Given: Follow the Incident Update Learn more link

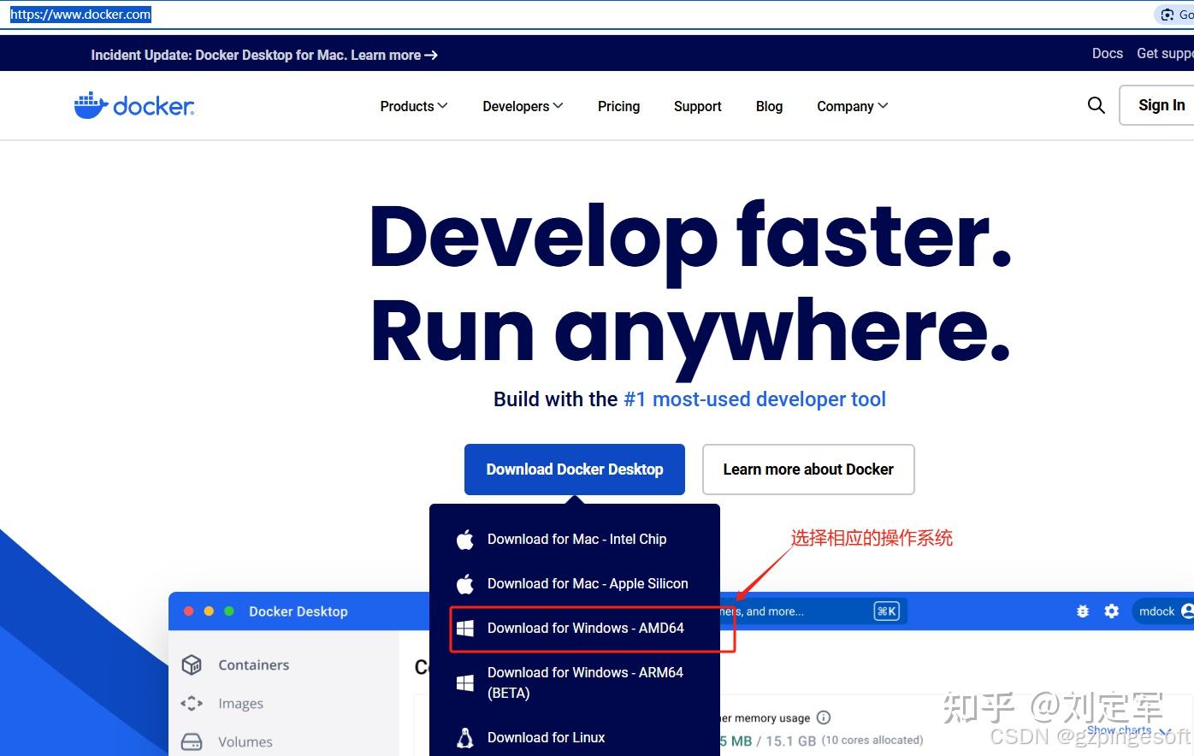Looking at the screenshot, I should pyautogui.click(x=393, y=55).
